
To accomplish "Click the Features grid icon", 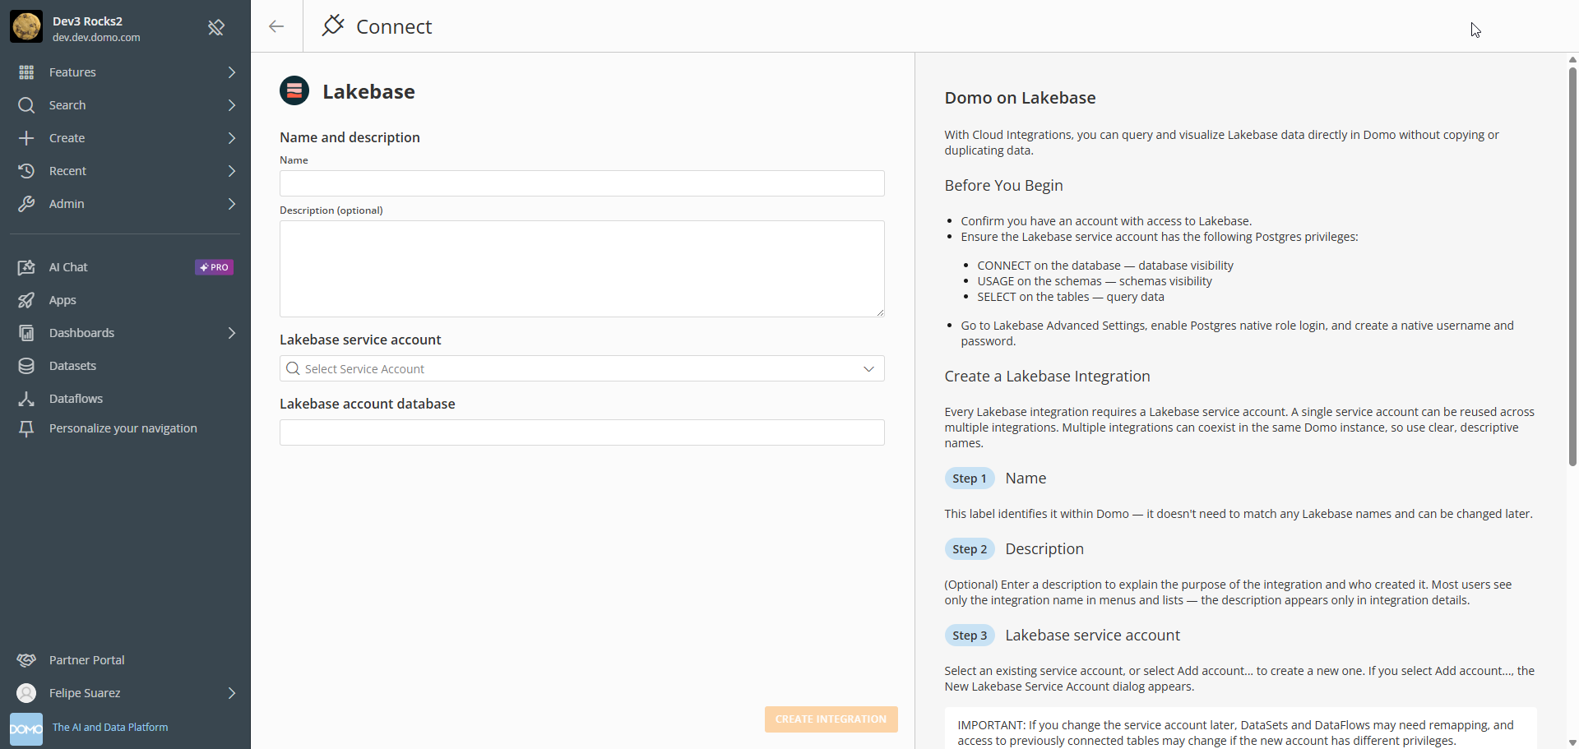I will 26,72.
